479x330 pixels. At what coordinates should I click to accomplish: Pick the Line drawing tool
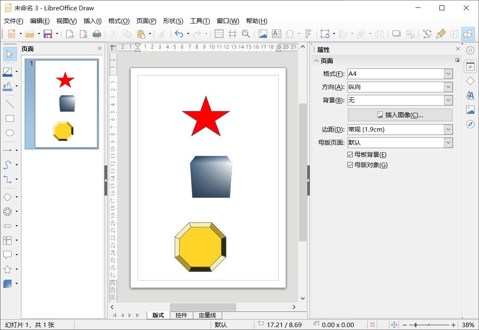point(9,104)
